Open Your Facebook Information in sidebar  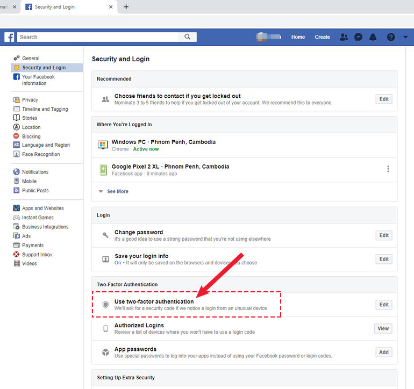[38, 80]
